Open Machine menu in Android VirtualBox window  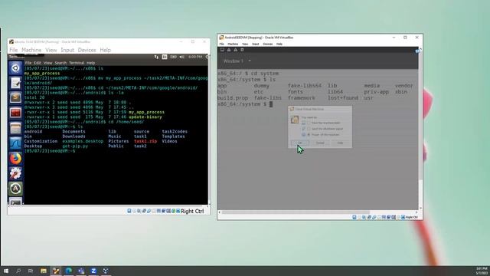pos(233,44)
